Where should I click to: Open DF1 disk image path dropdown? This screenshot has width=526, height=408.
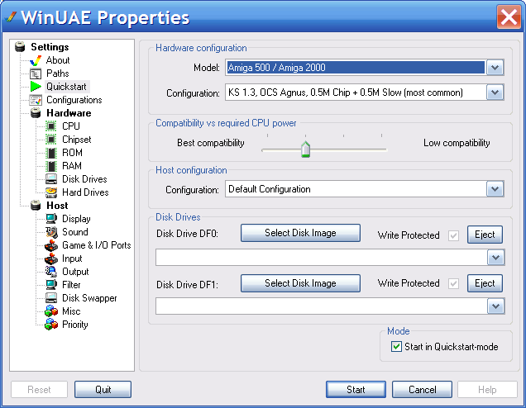495,306
